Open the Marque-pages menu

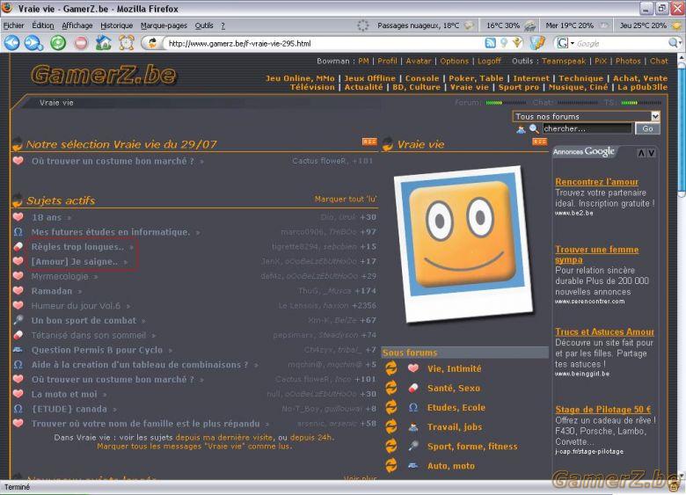tap(164, 25)
